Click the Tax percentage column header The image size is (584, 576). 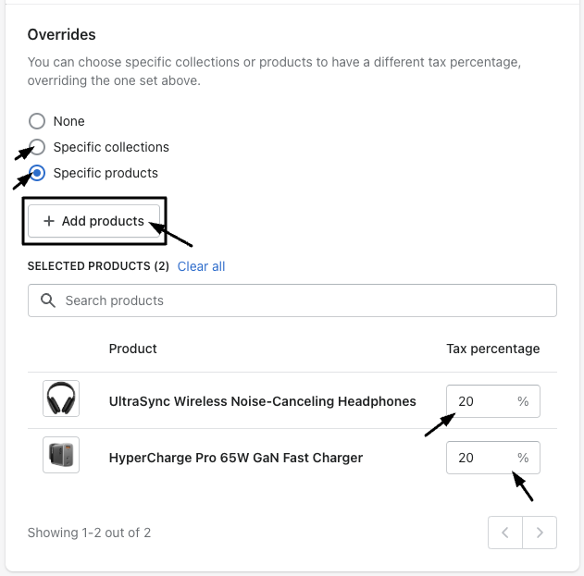tap(492, 349)
